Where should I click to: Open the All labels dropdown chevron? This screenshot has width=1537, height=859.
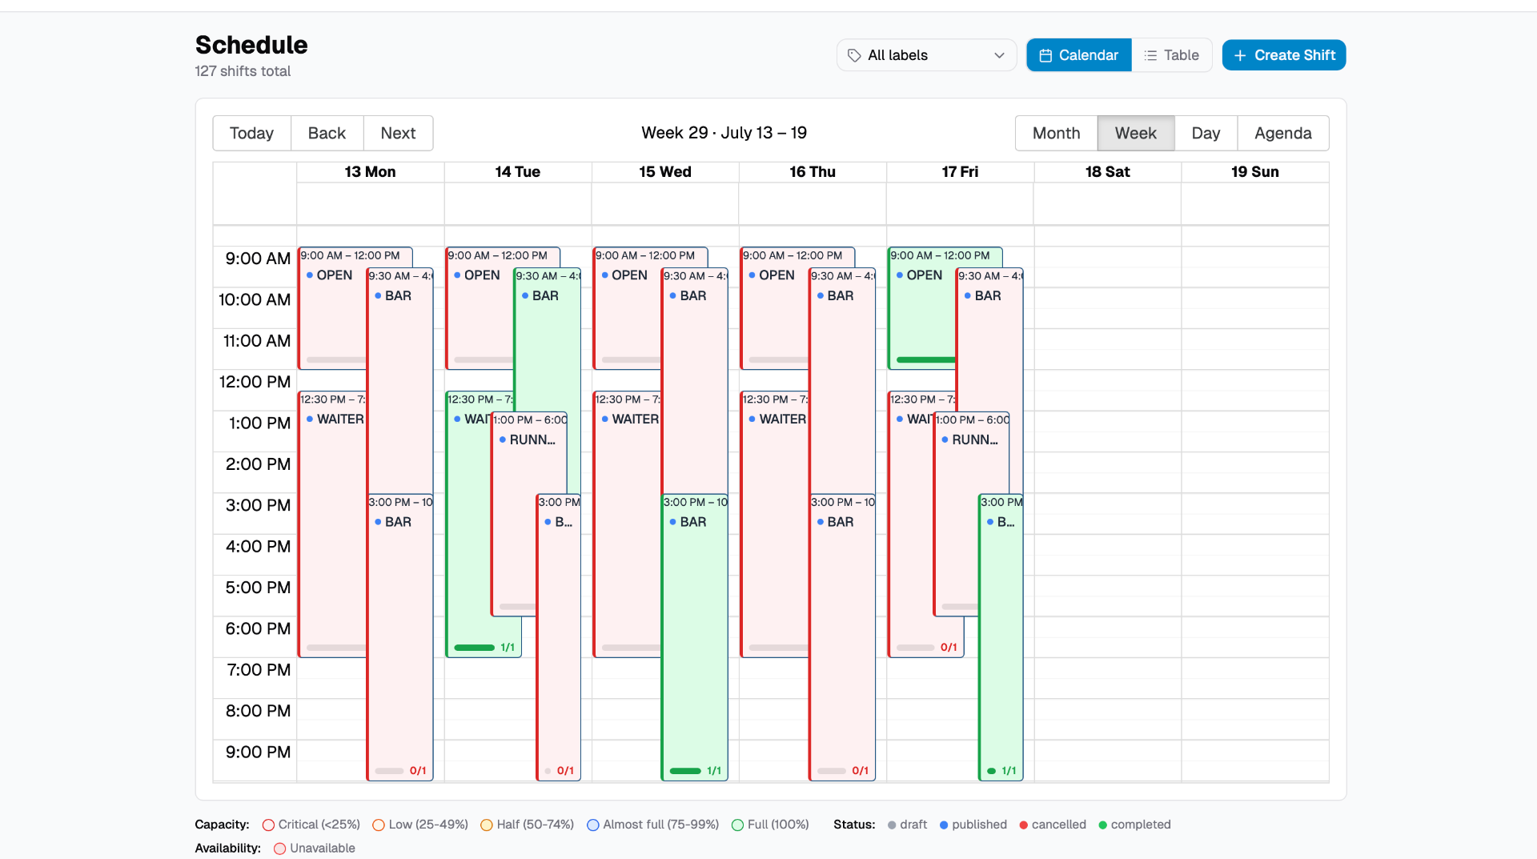(x=999, y=55)
